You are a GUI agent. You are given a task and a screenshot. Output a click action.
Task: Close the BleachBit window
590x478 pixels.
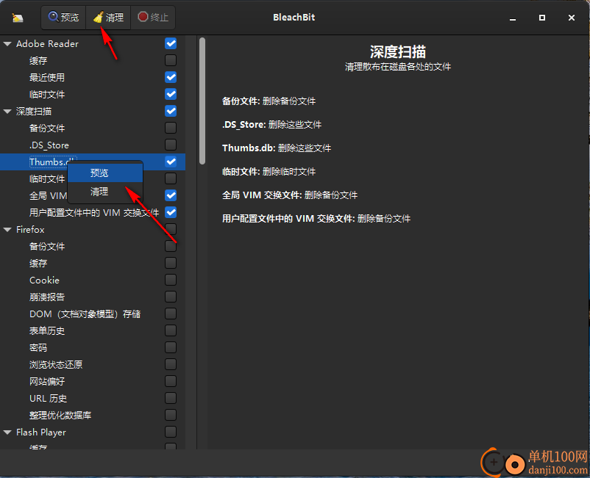point(571,18)
